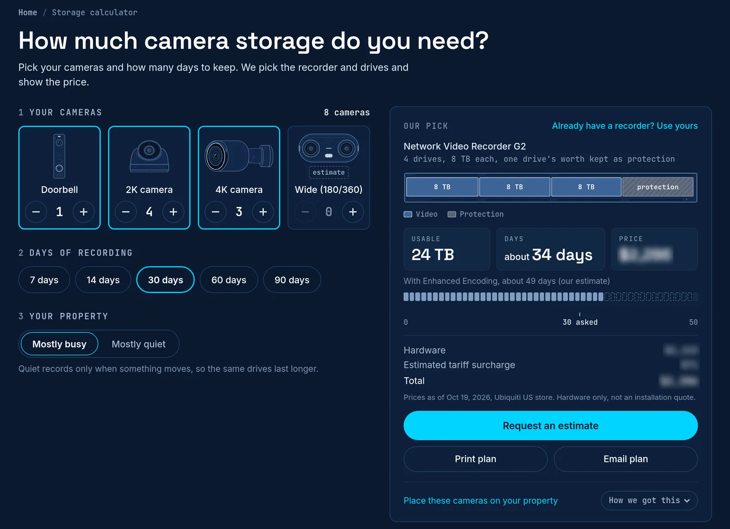
Task: Click the Doorbell camera image
Action: pos(59,156)
